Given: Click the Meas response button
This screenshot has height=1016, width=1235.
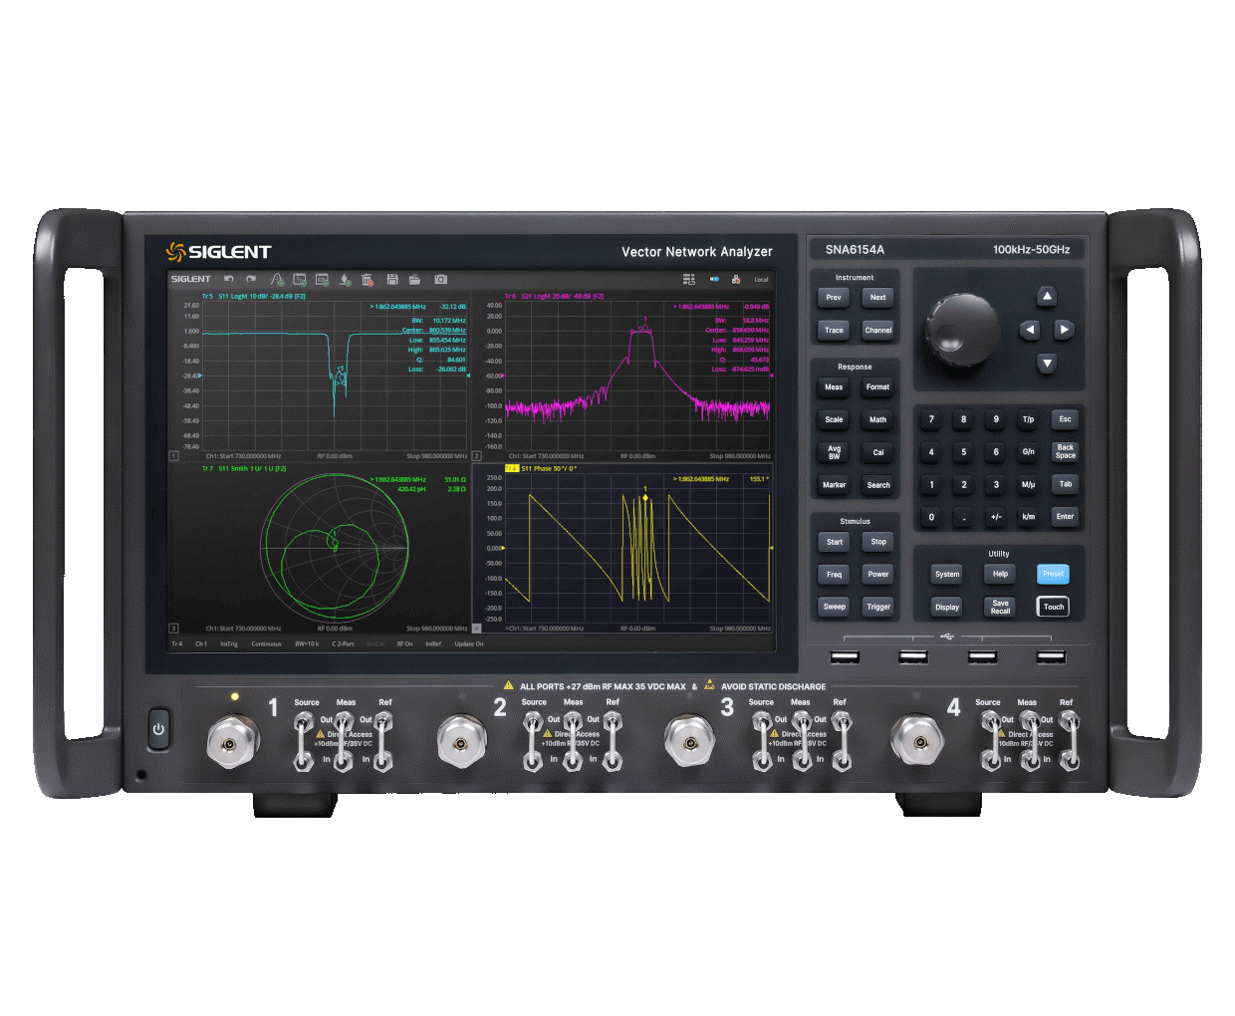Looking at the screenshot, I should (x=834, y=387).
